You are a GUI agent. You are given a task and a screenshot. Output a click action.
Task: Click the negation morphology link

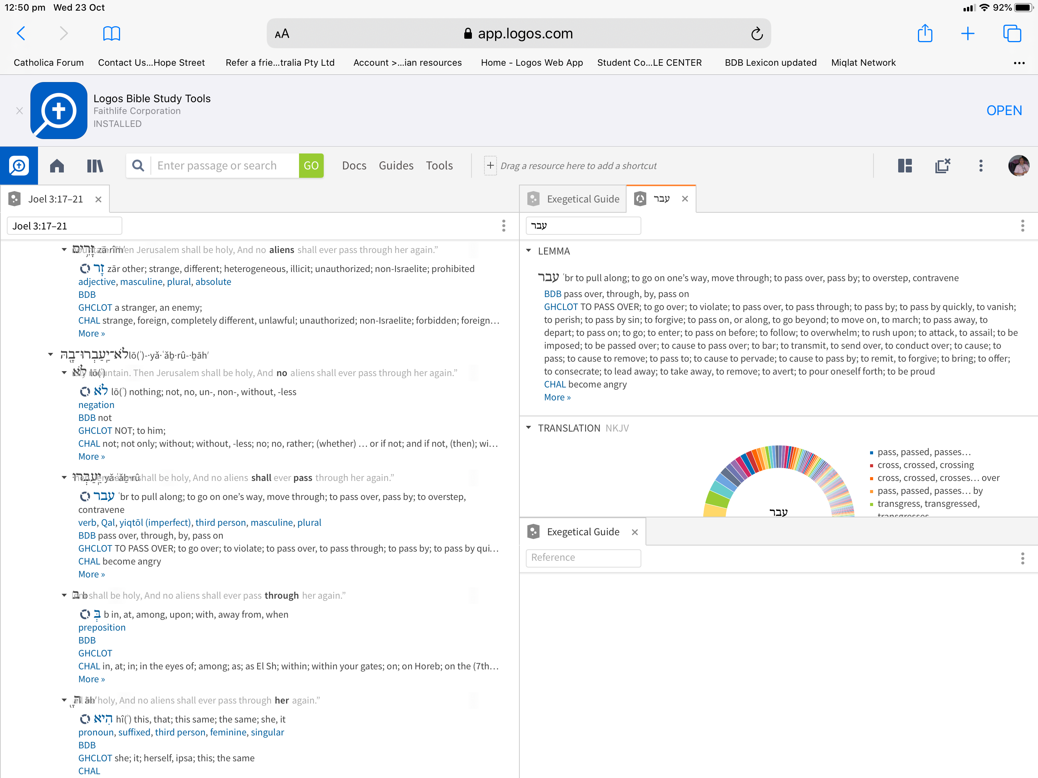pos(96,405)
